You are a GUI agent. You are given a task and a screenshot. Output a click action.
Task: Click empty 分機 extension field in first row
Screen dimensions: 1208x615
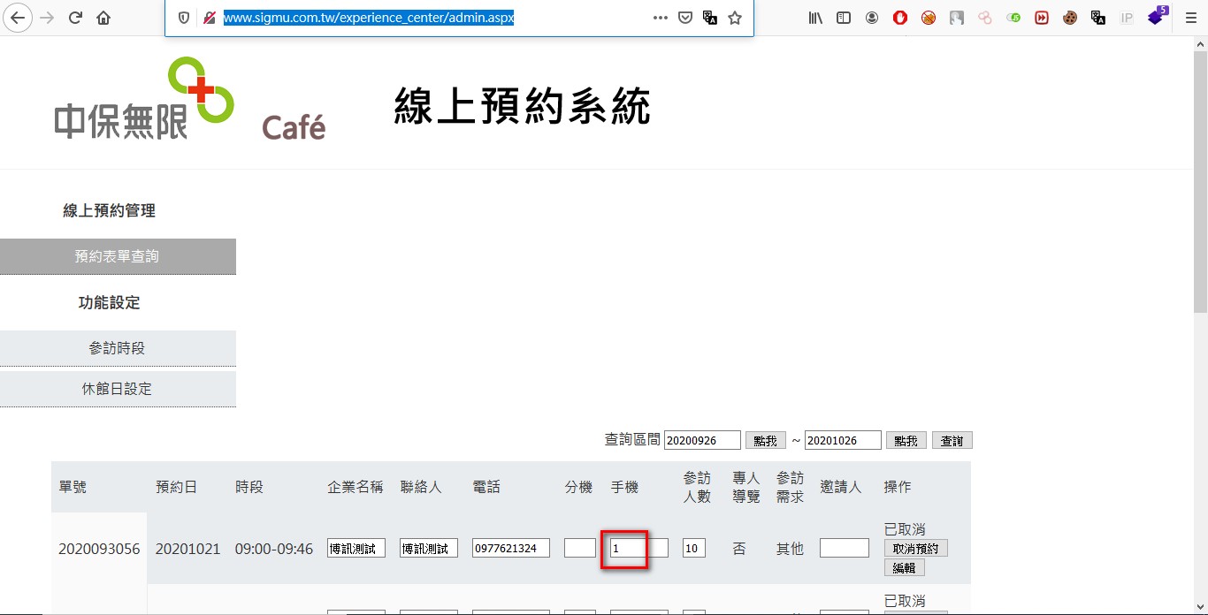click(580, 549)
